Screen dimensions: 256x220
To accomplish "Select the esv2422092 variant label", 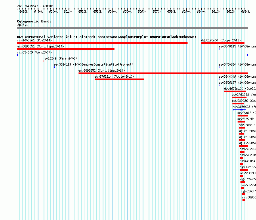I will point(248,149).
